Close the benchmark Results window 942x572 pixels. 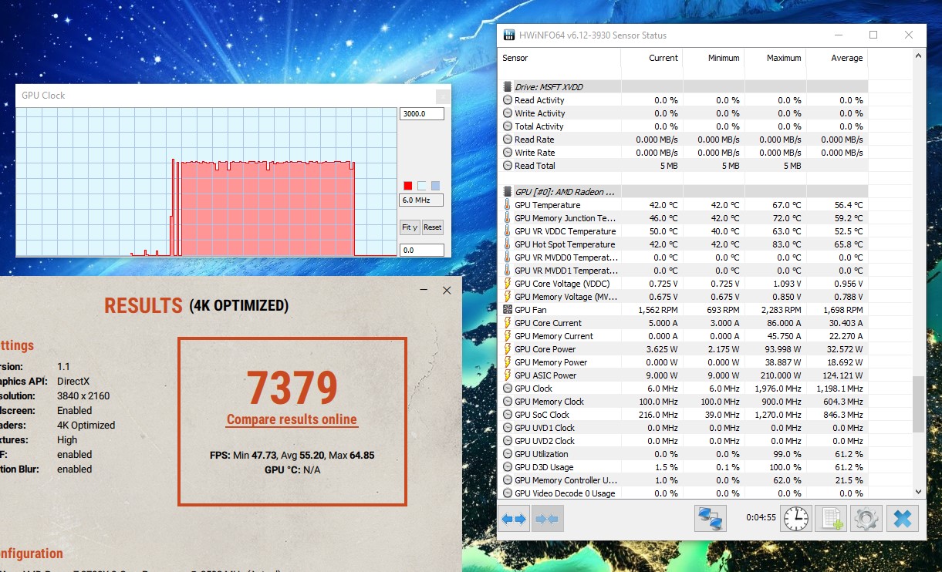click(447, 291)
